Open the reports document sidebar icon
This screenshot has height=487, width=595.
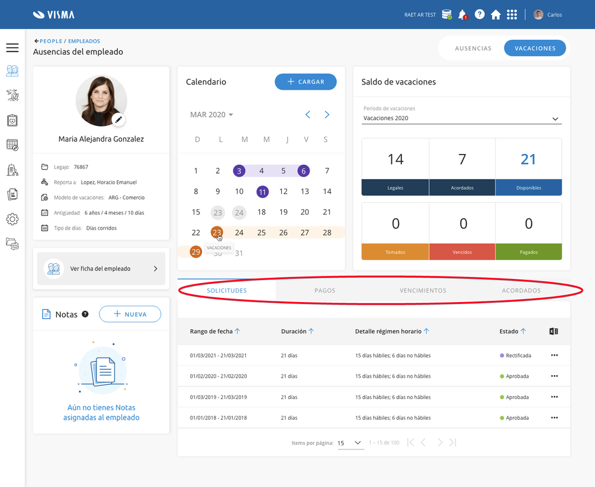[x=12, y=194]
